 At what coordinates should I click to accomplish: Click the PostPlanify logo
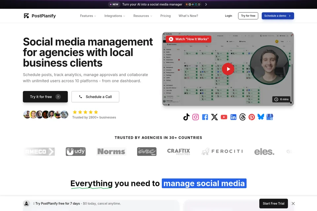(40, 16)
